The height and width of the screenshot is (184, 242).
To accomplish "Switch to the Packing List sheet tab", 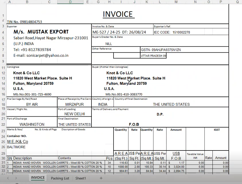I will pos(60,178).
